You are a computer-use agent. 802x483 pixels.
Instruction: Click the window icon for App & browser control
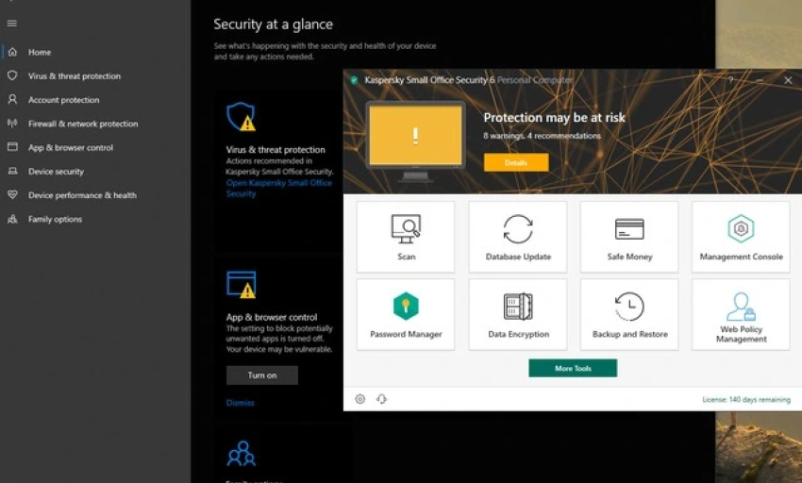(13, 147)
